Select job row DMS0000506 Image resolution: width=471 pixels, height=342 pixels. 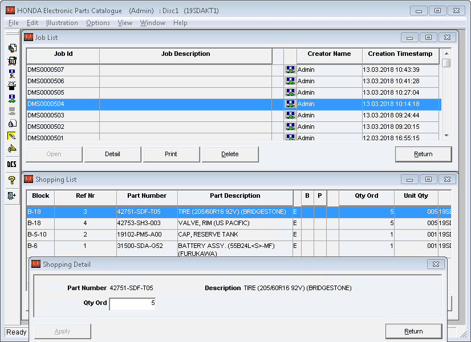234,81
